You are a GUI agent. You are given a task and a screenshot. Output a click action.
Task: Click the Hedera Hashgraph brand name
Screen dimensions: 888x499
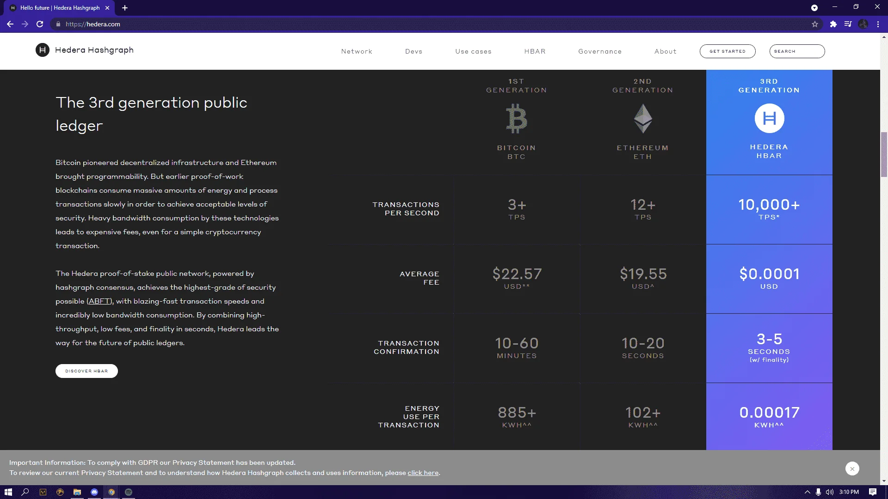click(94, 50)
